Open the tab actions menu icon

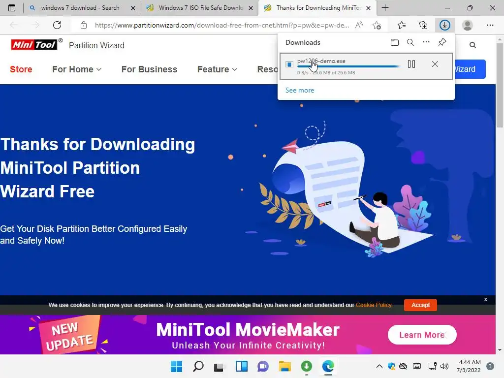pyautogui.click(x=12, y=8)
